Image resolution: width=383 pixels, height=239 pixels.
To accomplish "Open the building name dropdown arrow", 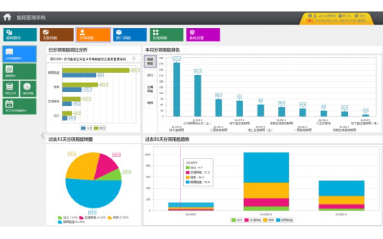I will pos(134,58).
